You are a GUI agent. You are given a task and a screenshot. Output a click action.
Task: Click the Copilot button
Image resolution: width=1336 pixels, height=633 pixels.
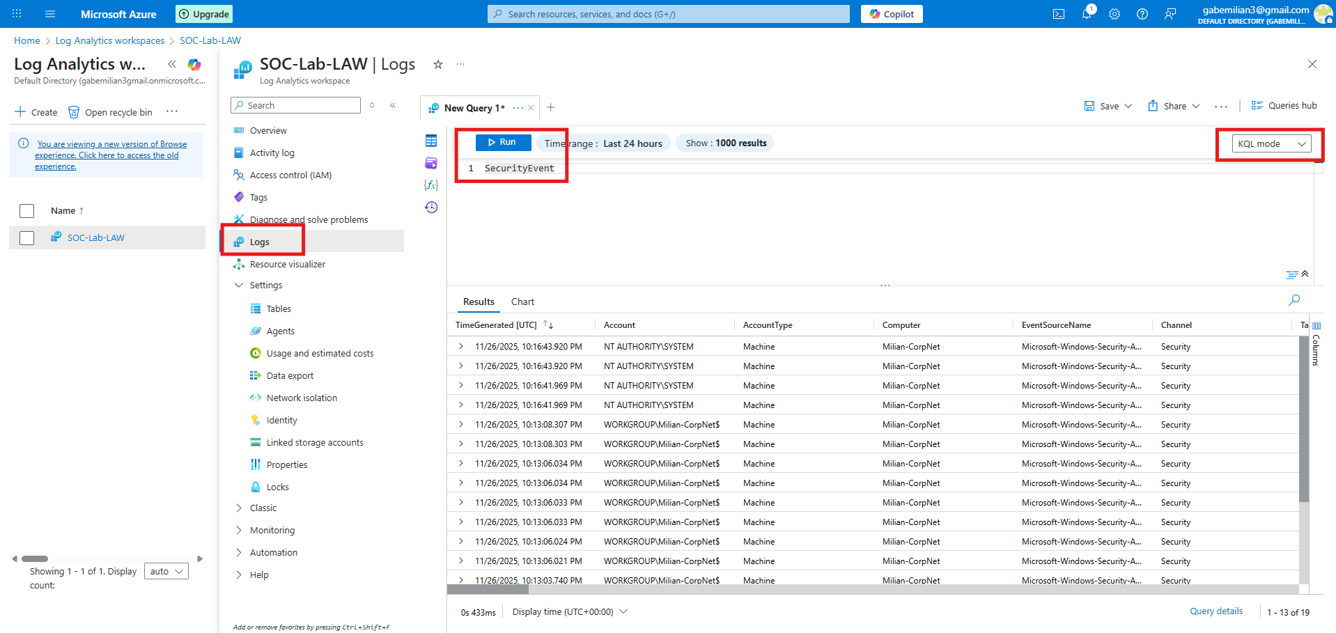coord(892,14)
